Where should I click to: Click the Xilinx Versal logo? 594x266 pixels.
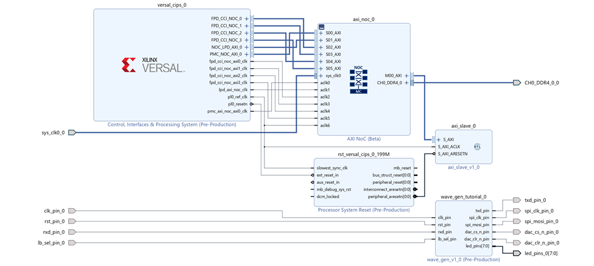point(152,65)
